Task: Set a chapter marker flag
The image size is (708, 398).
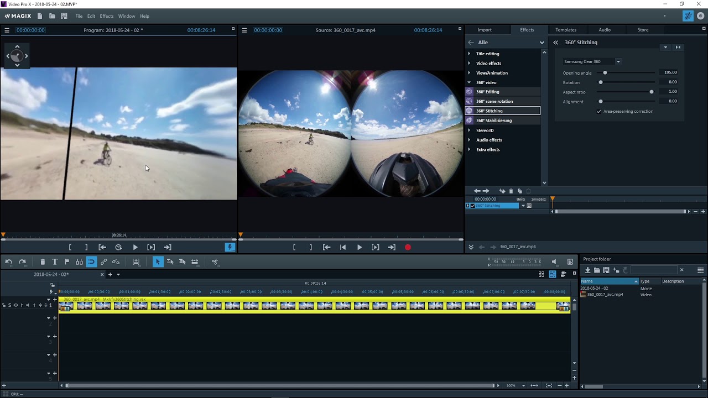Action: 67,261
